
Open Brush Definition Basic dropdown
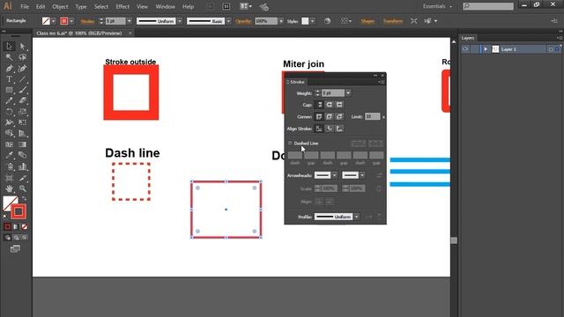[228, 21]
